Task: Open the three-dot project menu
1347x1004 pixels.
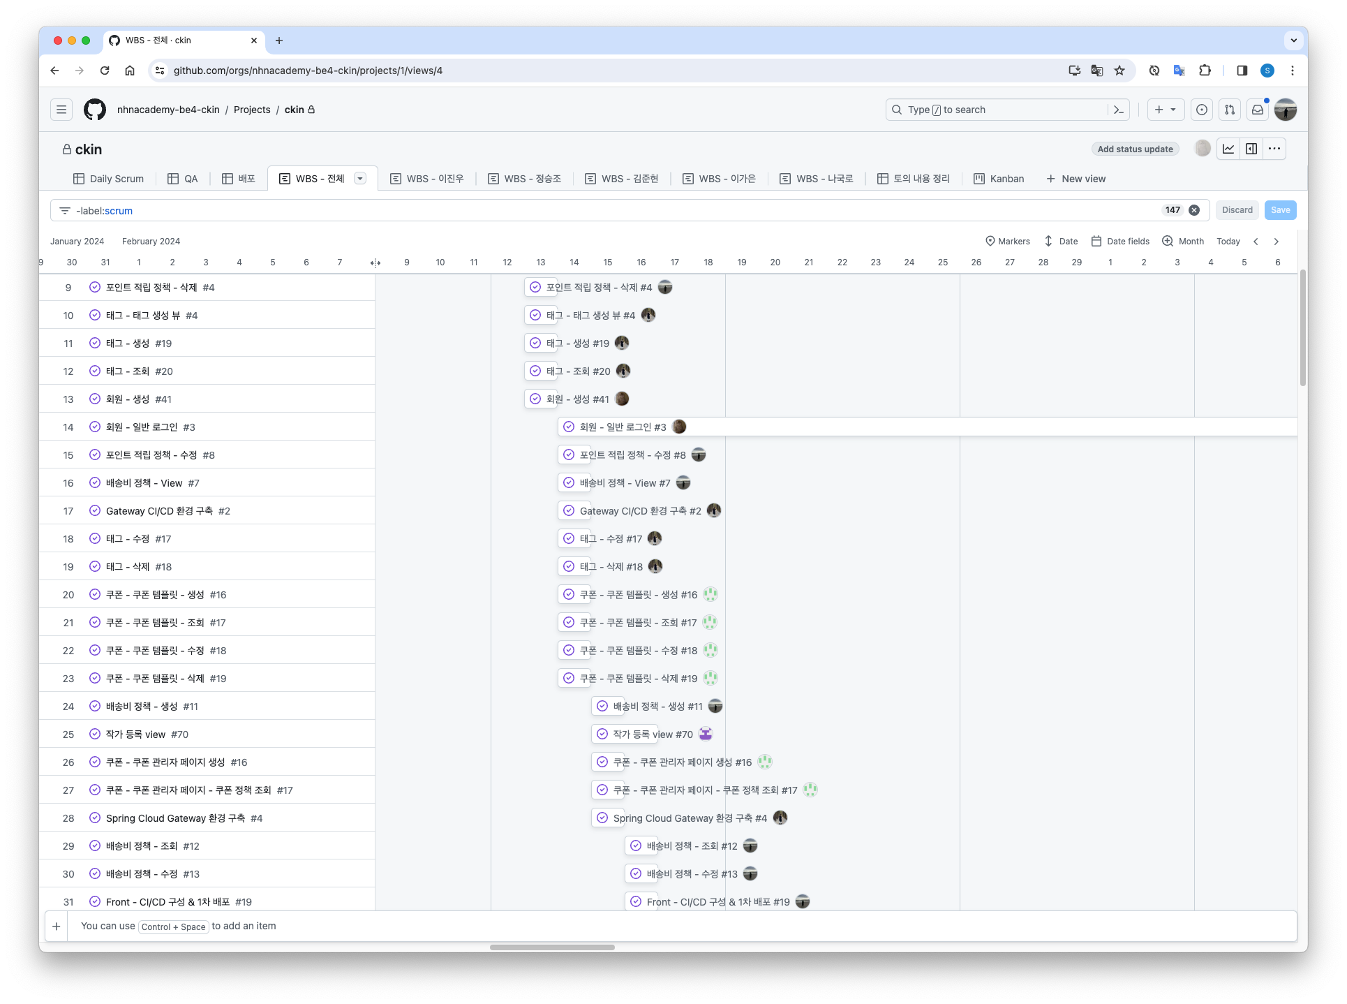Action: [1274, 149]
